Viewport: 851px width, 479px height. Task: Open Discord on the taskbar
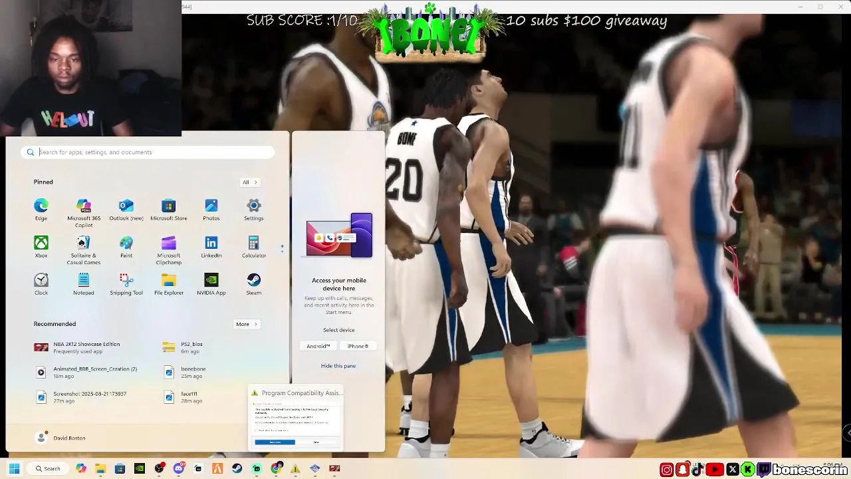tap(178, 468)
